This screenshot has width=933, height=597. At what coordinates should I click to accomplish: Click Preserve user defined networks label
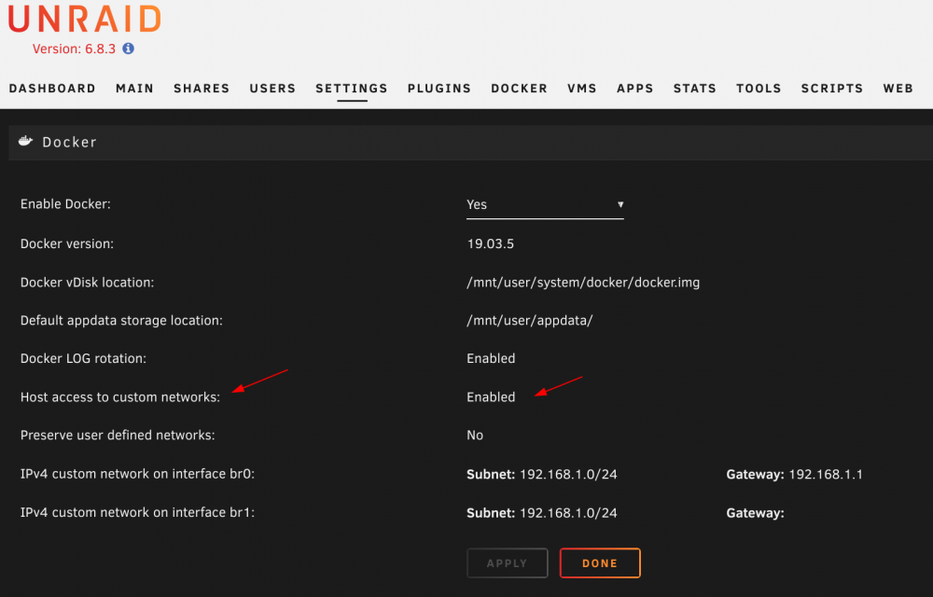coord(118,436)
